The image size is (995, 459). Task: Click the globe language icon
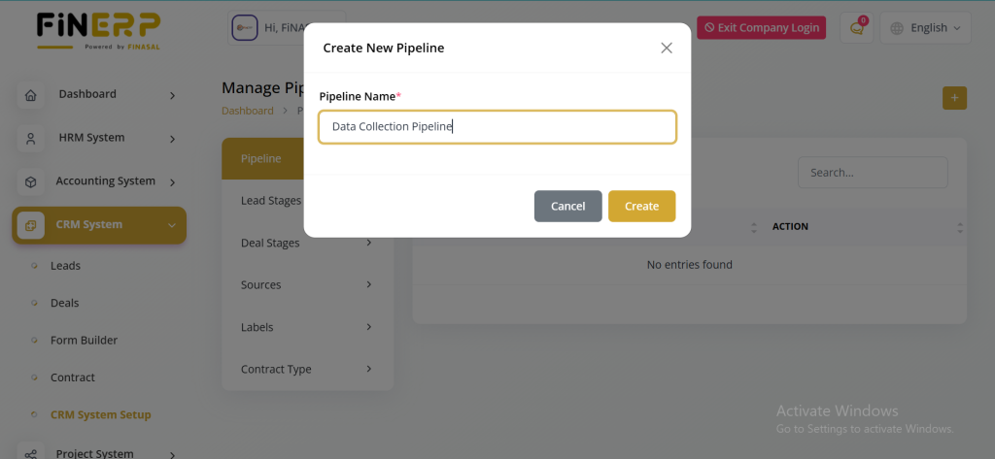pos(896,28)
